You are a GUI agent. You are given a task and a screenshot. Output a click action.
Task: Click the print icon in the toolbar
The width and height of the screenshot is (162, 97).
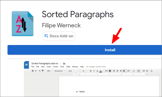33,71
